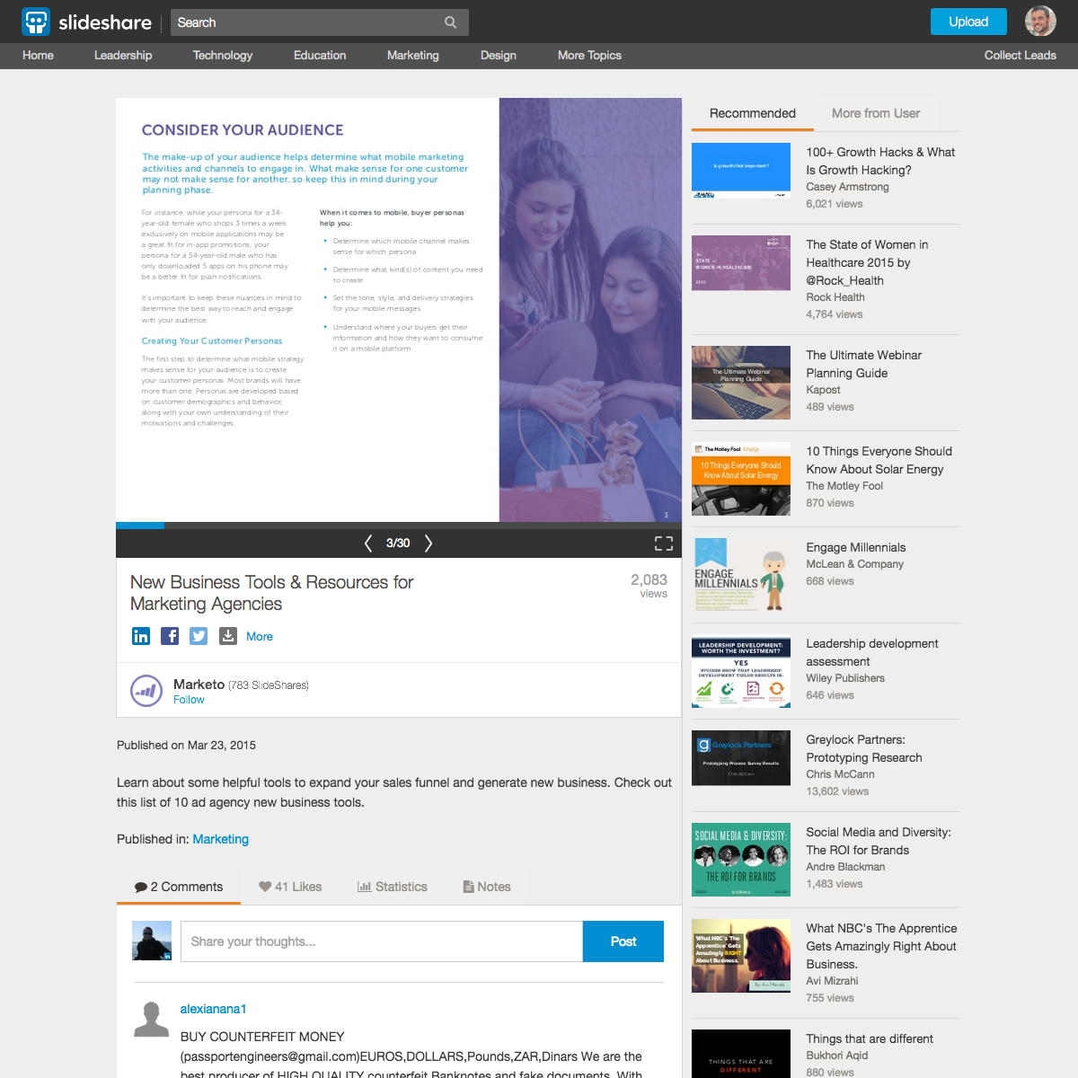Open Collect Leads page

[x=1021, y=56]
